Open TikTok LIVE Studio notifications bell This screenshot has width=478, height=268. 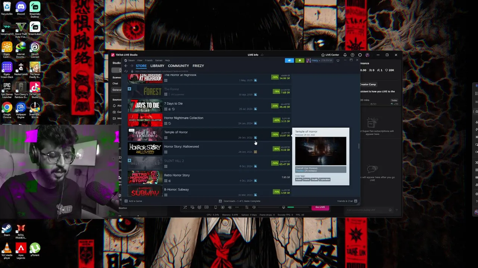[345, 55]
